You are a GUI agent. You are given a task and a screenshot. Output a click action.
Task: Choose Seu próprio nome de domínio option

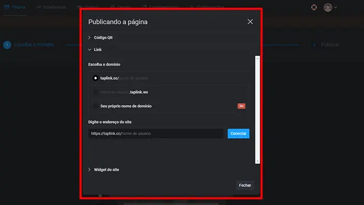[x=95, y=106]
